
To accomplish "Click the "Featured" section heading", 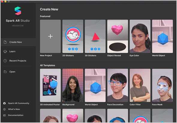I will point(45,16).
